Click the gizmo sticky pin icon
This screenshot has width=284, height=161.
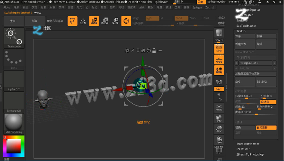pos(133,51)
